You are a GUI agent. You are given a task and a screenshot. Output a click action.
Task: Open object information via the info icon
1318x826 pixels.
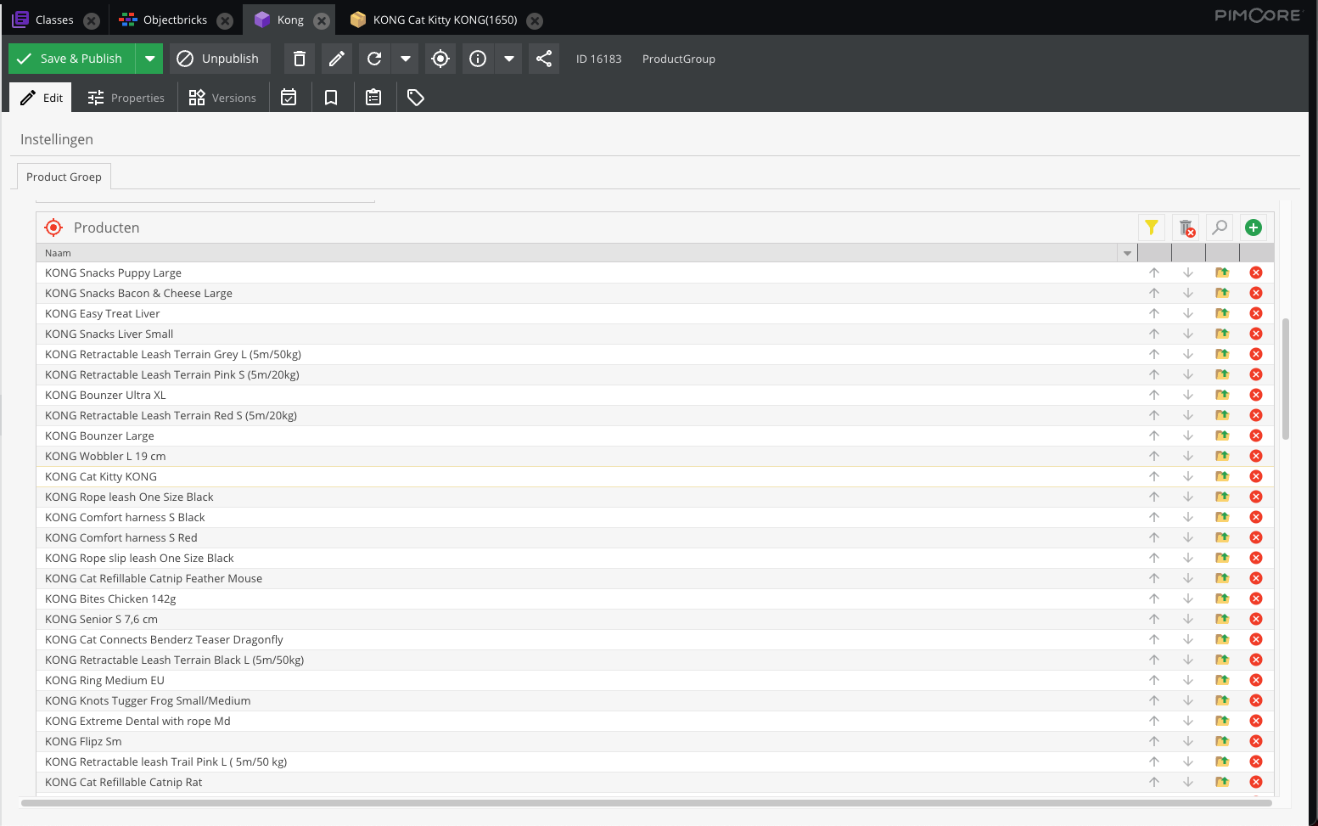(477, 59)
